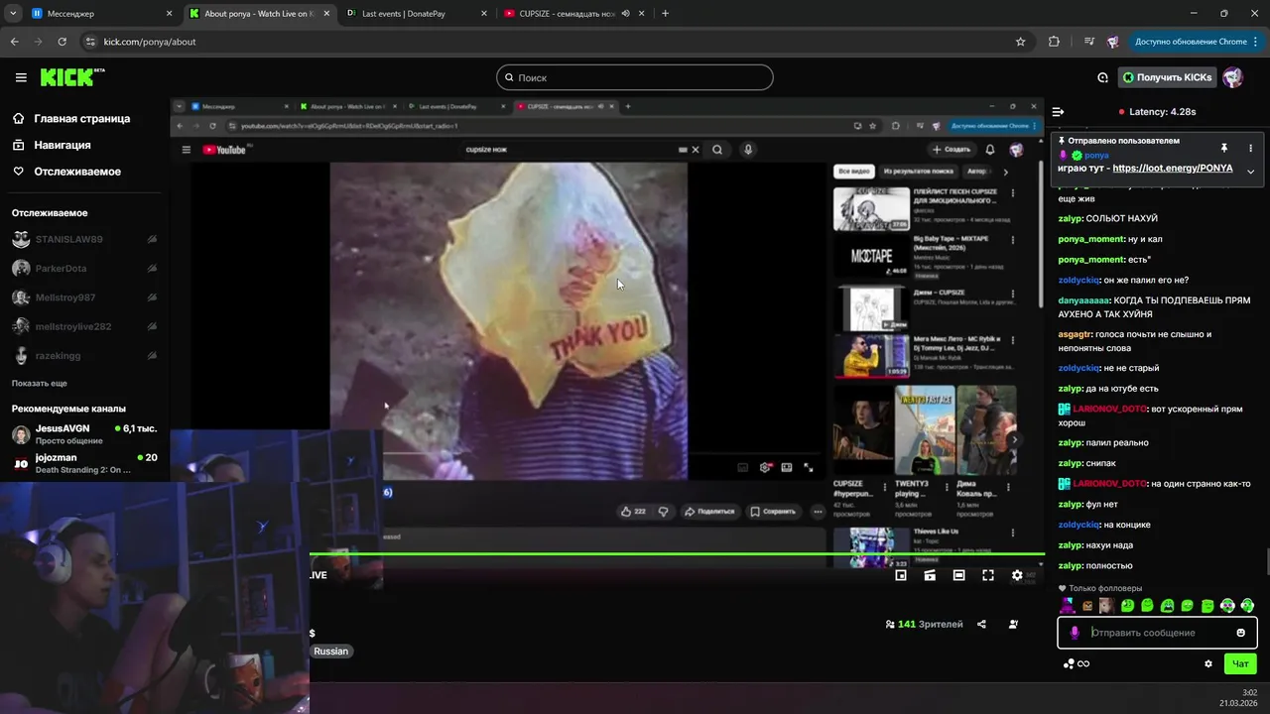This screenshot has width=1270, height=714.
Task: Open the Kick hamburger sidebar menu
Action: 21,77
